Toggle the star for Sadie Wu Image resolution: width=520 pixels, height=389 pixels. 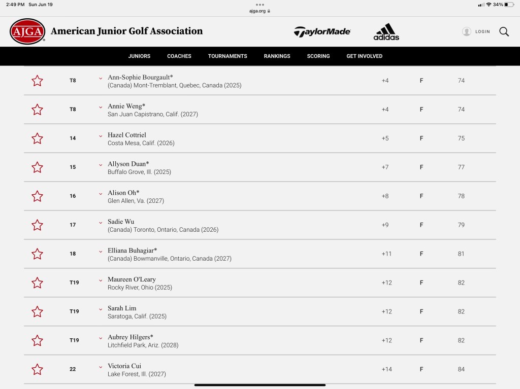37,225
